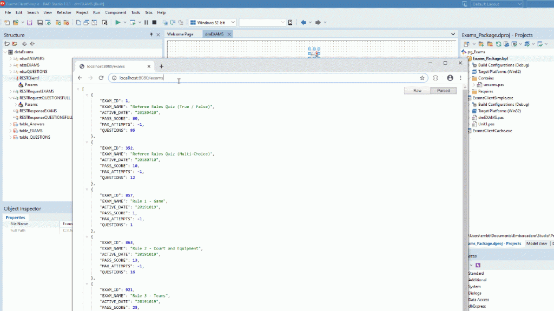
Task: Click the browser profile avatar icon
Action: [x=450, y=78]
